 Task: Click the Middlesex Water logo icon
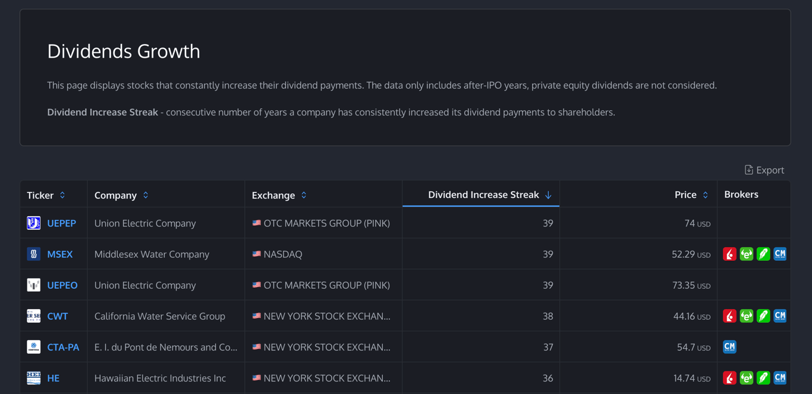tap(34, 254)
